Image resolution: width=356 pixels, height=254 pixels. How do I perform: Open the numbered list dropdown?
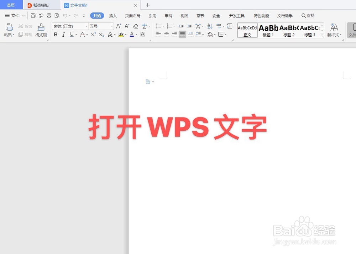174,26
